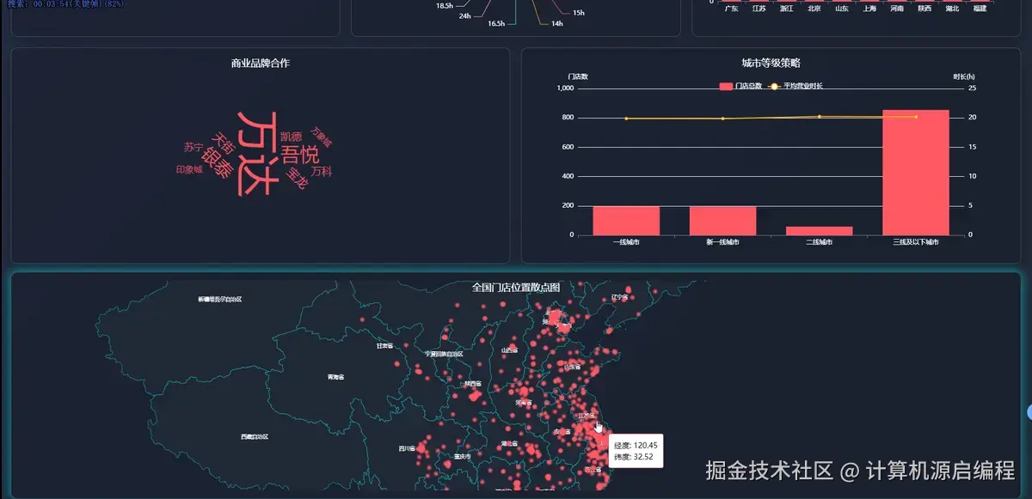1032x499 pixels.
Task: Click the 四川省 label on the map
Action: coord(407,448)
